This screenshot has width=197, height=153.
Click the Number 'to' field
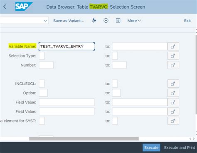(x=119, y=65)
